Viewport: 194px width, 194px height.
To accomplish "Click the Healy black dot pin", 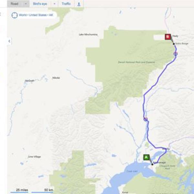I will point(174,44).
